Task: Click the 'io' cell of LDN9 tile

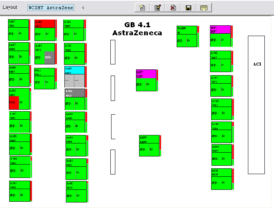Action: [154, 150]
